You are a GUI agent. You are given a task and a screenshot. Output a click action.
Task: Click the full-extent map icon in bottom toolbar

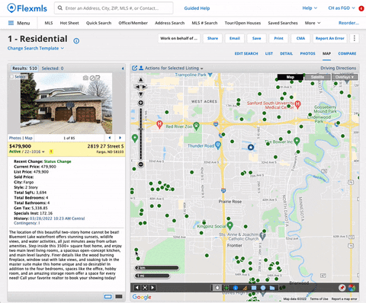point(145,288)
